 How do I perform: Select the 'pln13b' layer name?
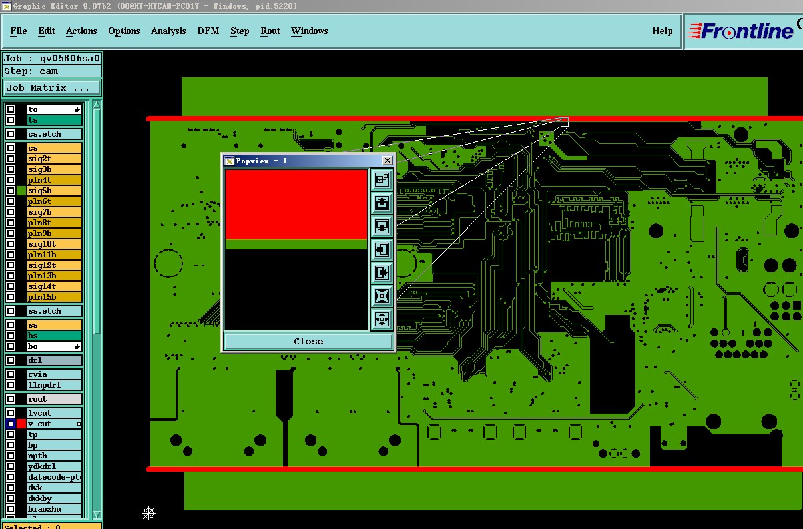(x=55, y=276)
